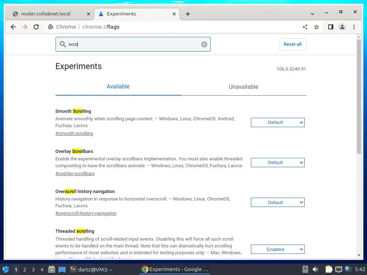Screen dimensions: 367x275
Task: Open Overscroll history navigation dropdown
Action: pos(278,203)
